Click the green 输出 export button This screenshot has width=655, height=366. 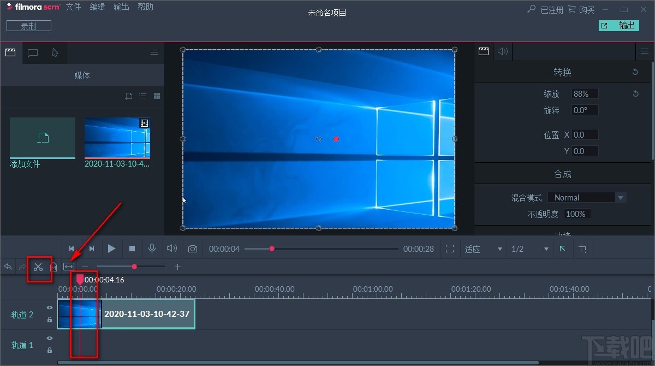pos(618,26)
